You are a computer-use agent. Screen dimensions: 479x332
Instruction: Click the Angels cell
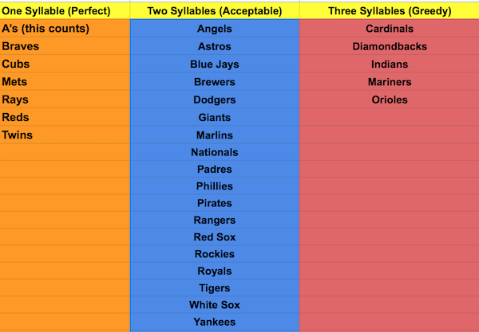tap(215, 29)
